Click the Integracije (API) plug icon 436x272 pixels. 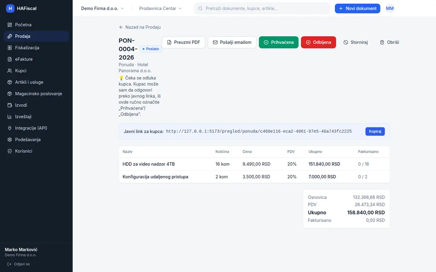click(x=10, y=128)
